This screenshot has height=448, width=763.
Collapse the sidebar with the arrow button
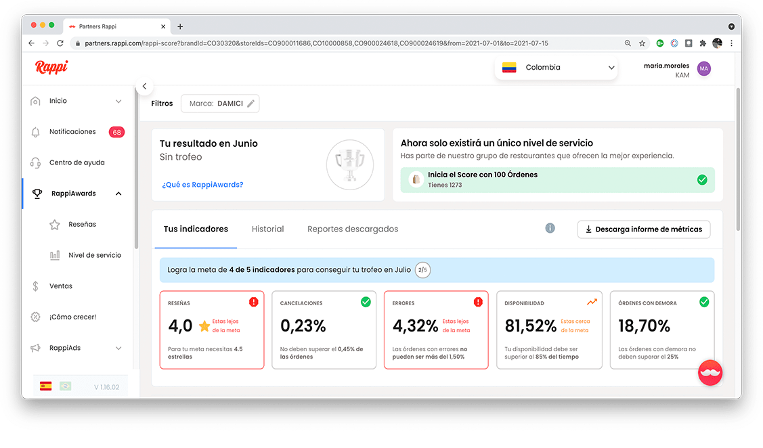144,86
